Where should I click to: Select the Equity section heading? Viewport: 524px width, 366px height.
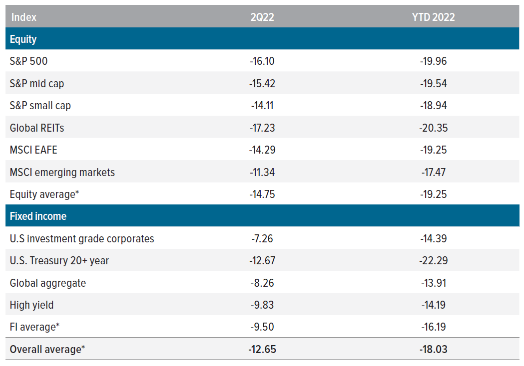click(23, 39)
